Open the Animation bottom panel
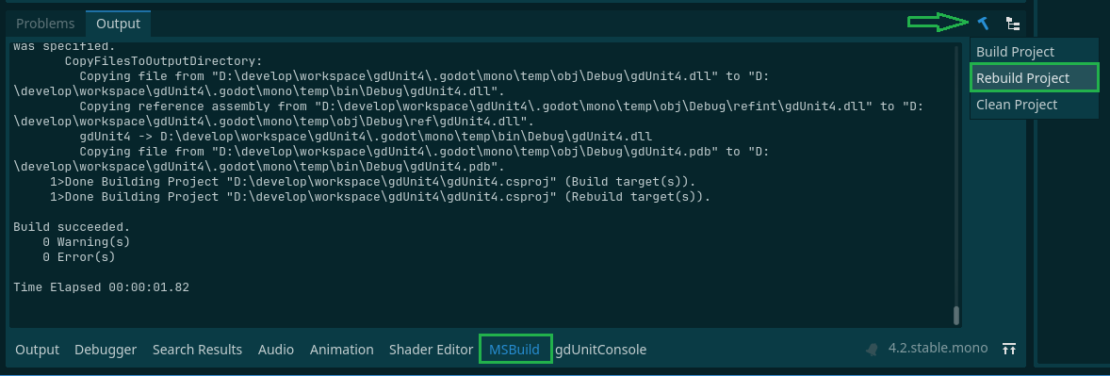Viewport: 1110px width, 376px height. pyautogui.click(x=342, y=349)
